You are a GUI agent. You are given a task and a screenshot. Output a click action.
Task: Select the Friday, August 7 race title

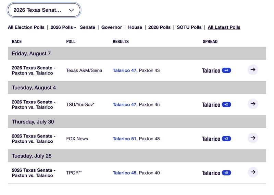(x=34, y=70)
